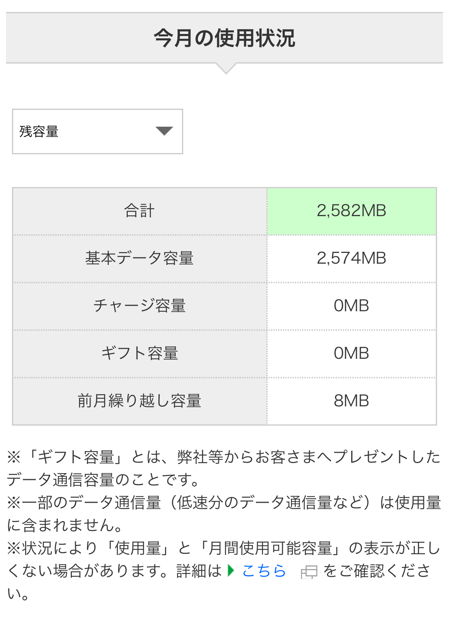Select the 合計 row label
This screenshot has width=449, height=625.
[140, 211]
